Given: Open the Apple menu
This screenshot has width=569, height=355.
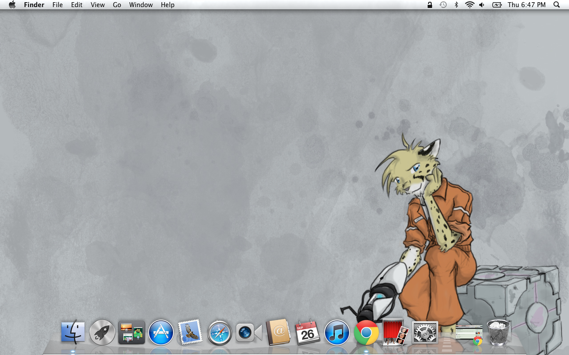Looking at the screenshot, I should [x=12, y=5].
